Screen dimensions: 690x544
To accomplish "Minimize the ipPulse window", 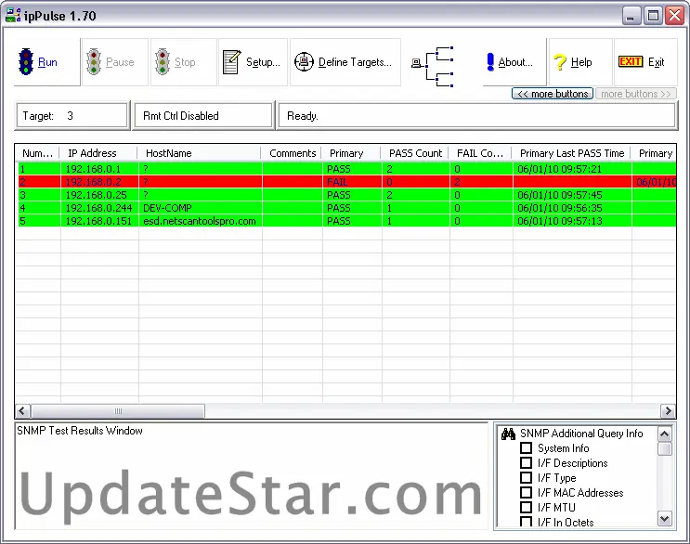I will click(631, 16).
